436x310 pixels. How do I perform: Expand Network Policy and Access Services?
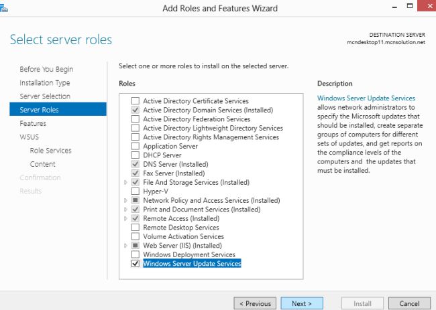[x=125, y=200]
